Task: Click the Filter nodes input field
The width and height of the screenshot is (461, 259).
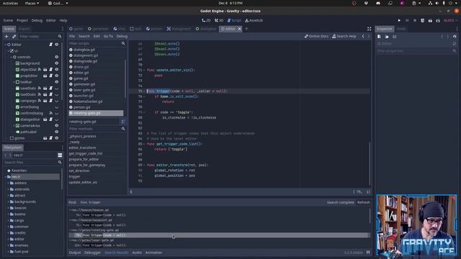Action: (x=40, y=37)
